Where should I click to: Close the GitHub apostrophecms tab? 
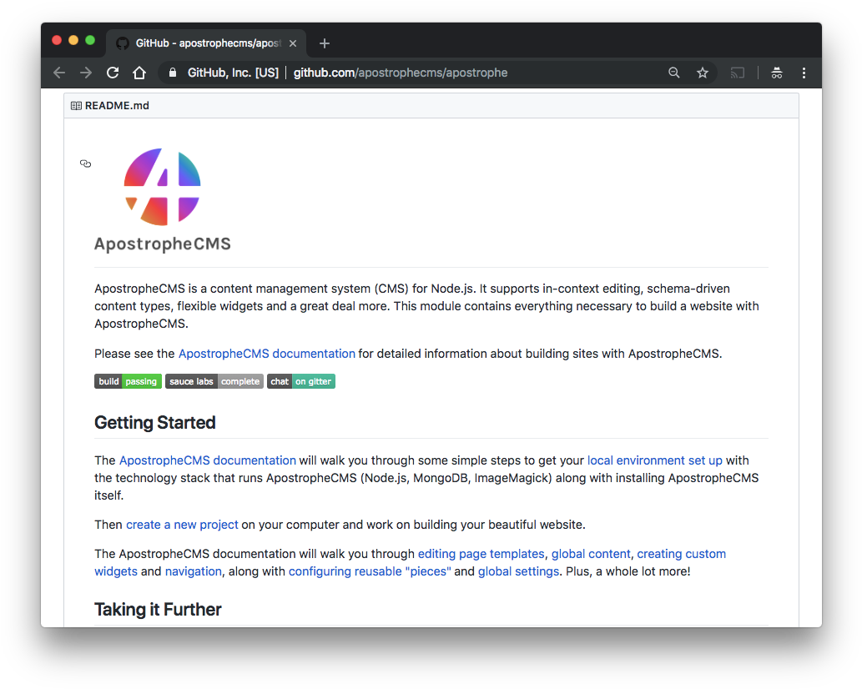(293, 43)
